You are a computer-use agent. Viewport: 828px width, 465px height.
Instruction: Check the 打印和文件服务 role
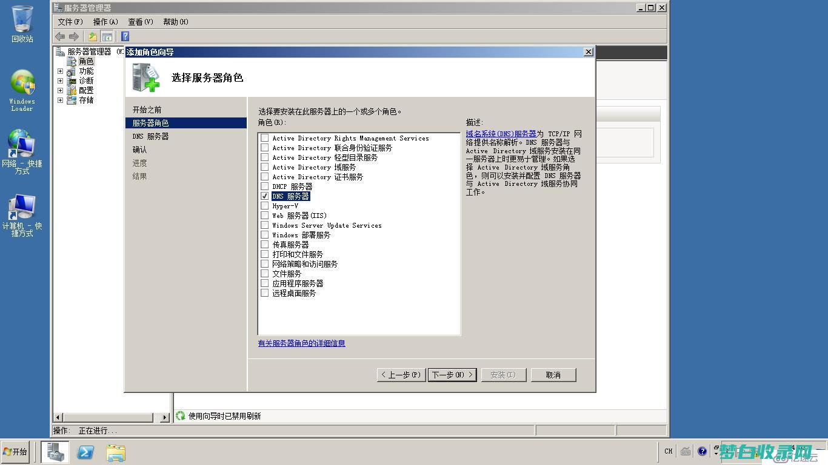264,254
